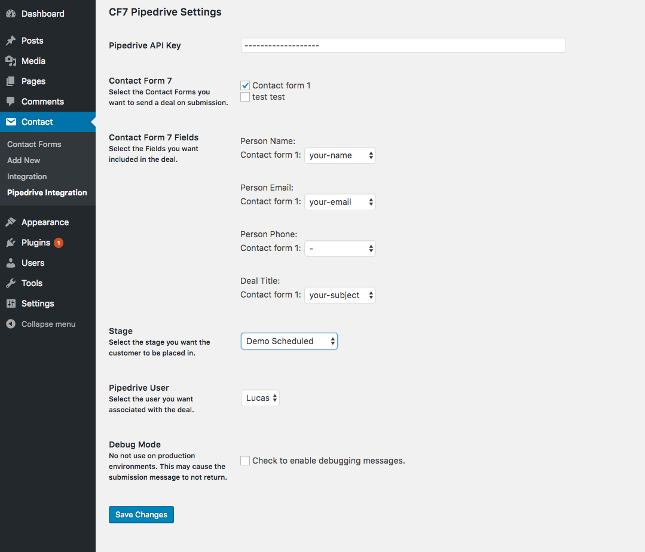Open the Plugins menu
This screenshot has width=645, height=552.
click(x=48, y=243)
